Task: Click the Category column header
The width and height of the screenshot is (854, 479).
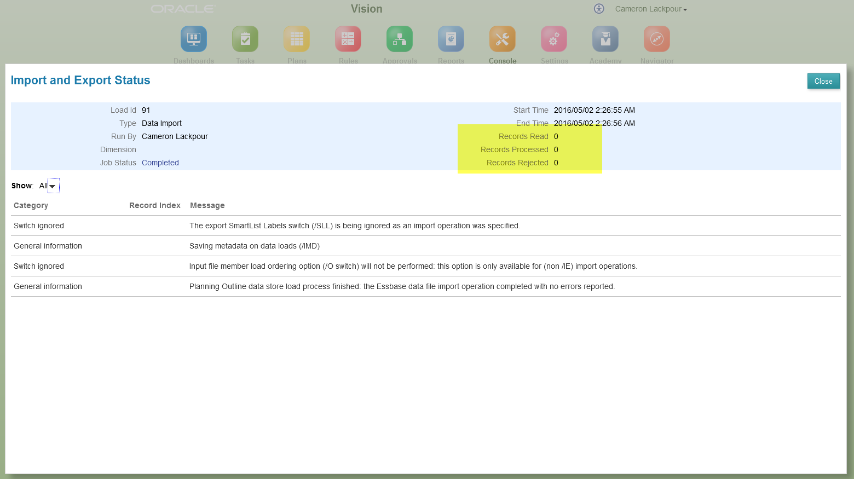Action: [31, 205]
